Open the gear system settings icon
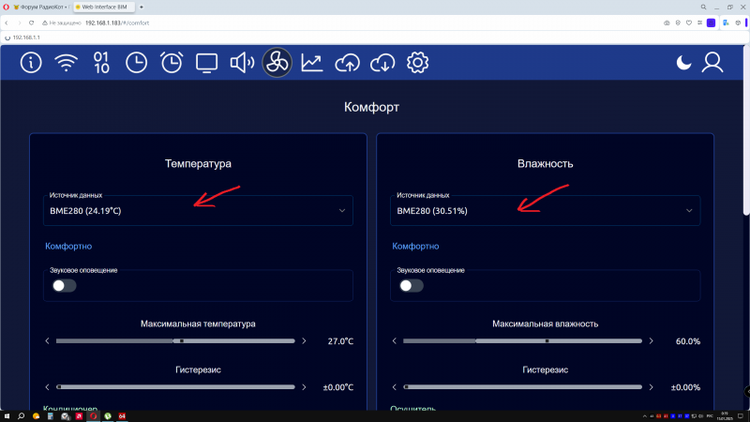This screenshot has height=422, width=750. tap(417, 63)
